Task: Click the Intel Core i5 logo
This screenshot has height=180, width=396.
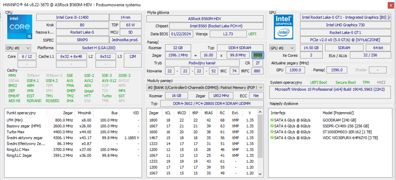Action: click(20, 27)
